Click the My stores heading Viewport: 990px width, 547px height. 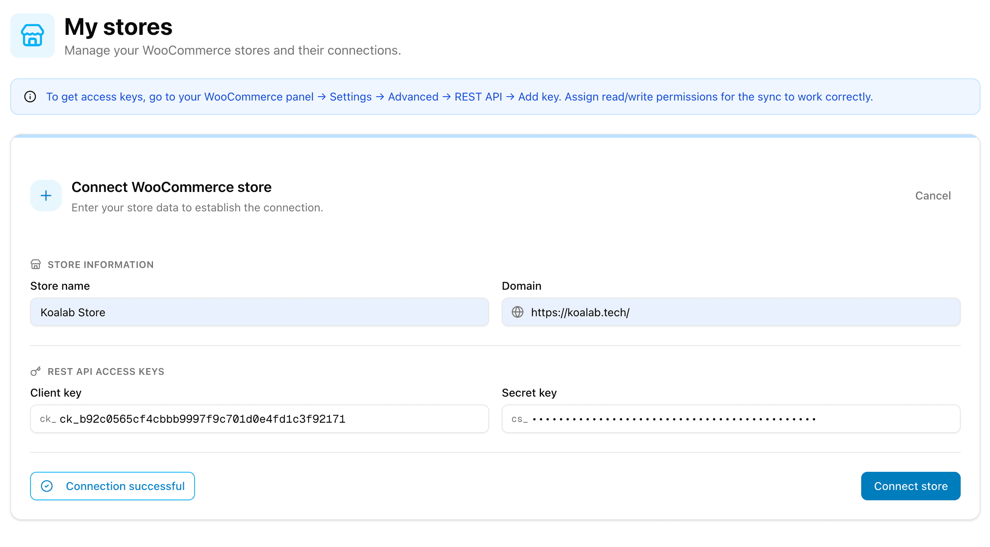[x=118, y=27]
